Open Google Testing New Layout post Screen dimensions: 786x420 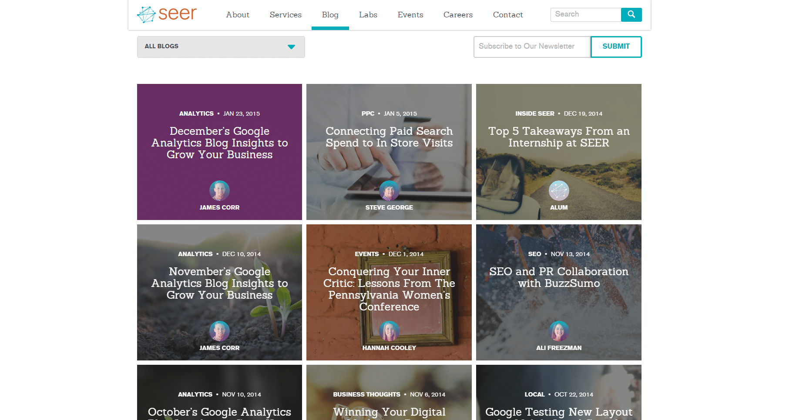[559, 413]
